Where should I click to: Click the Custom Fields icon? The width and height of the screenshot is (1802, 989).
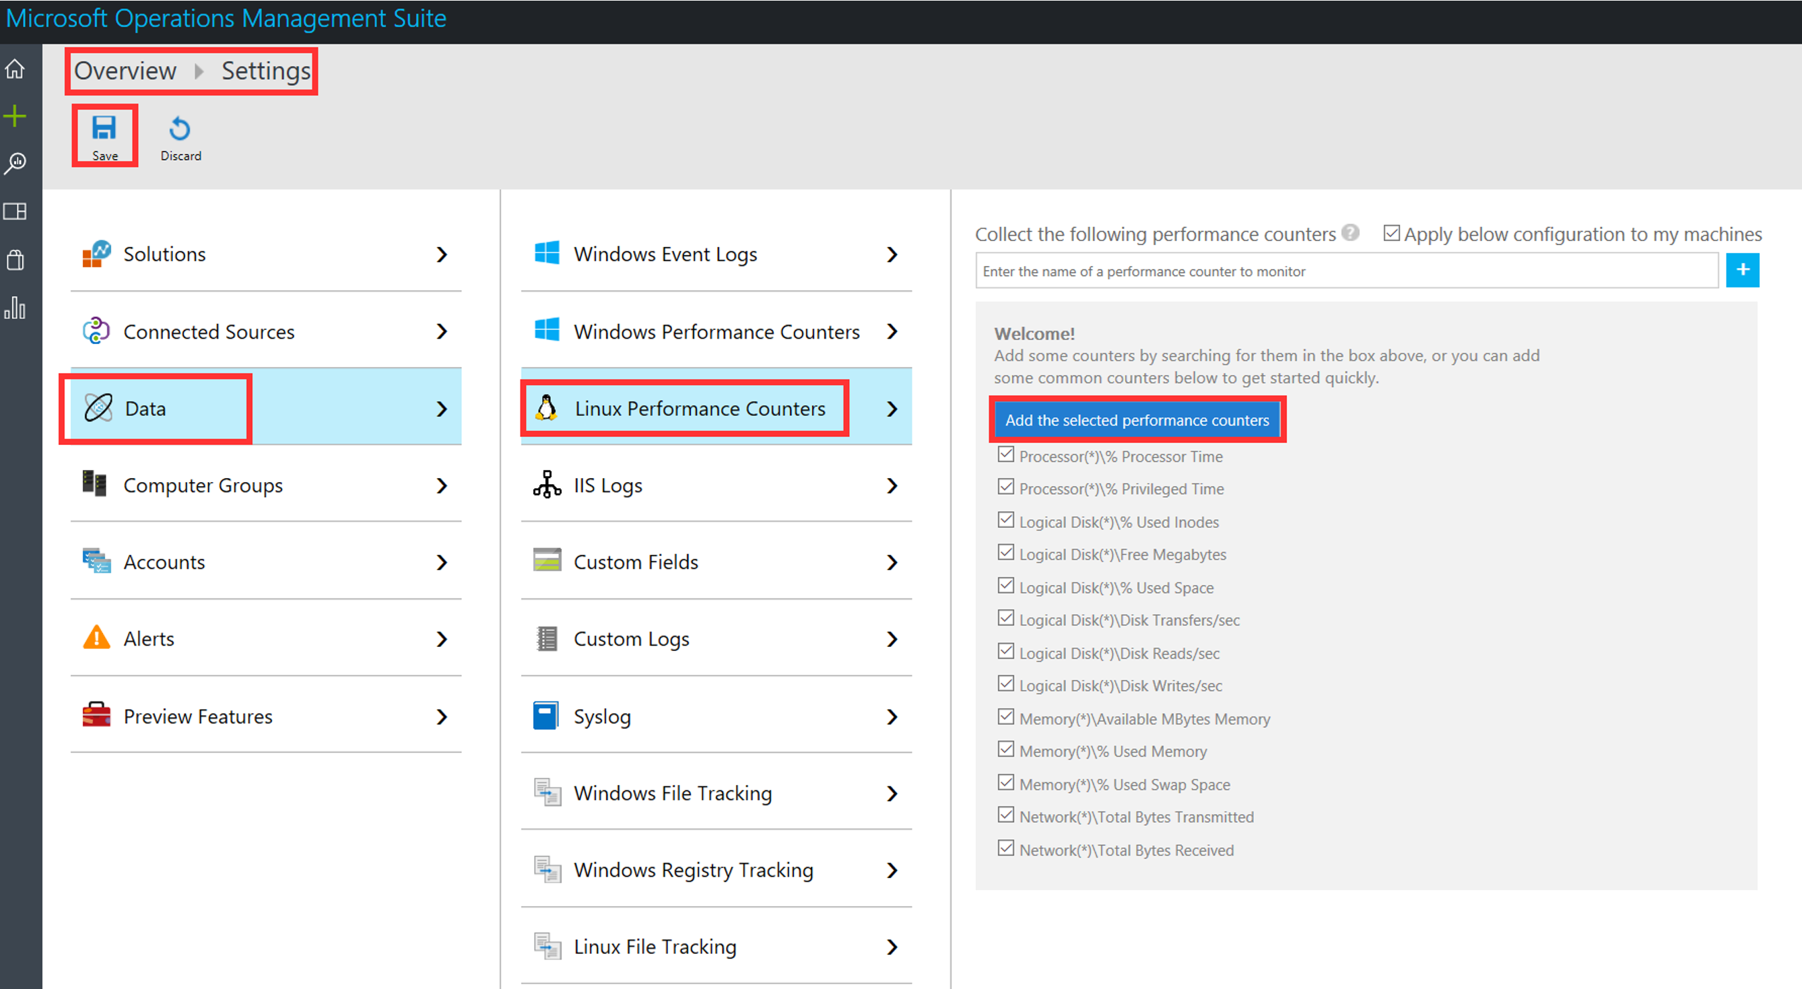(x=547, y=560)
